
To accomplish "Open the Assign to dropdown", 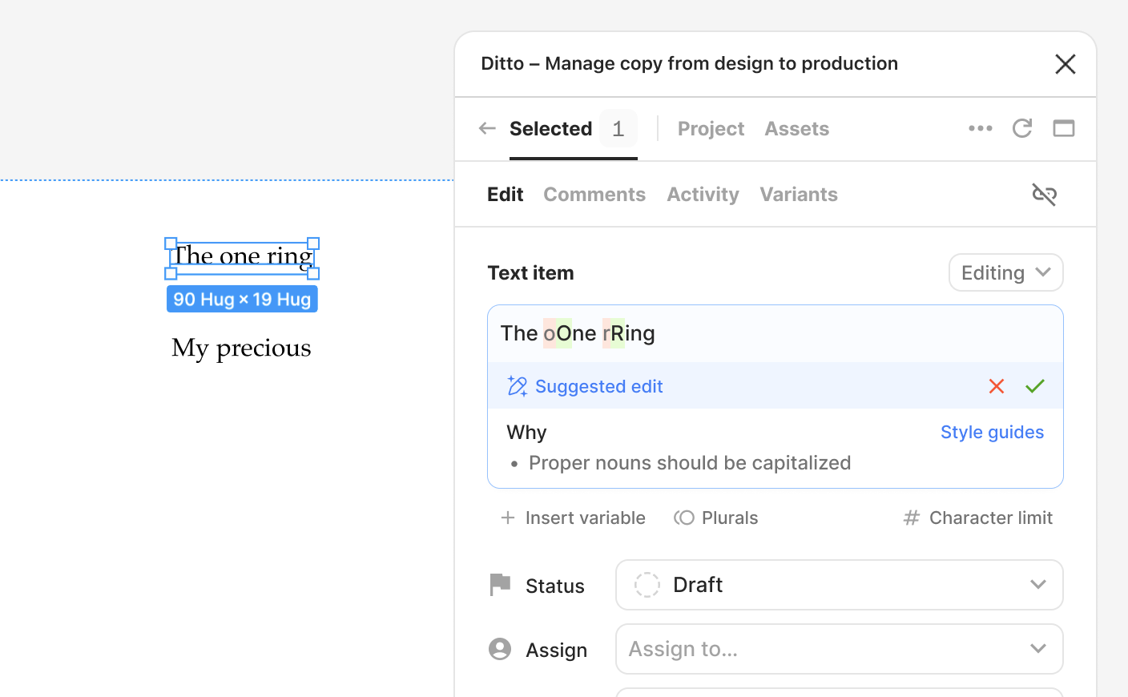I will pos(840,649).
